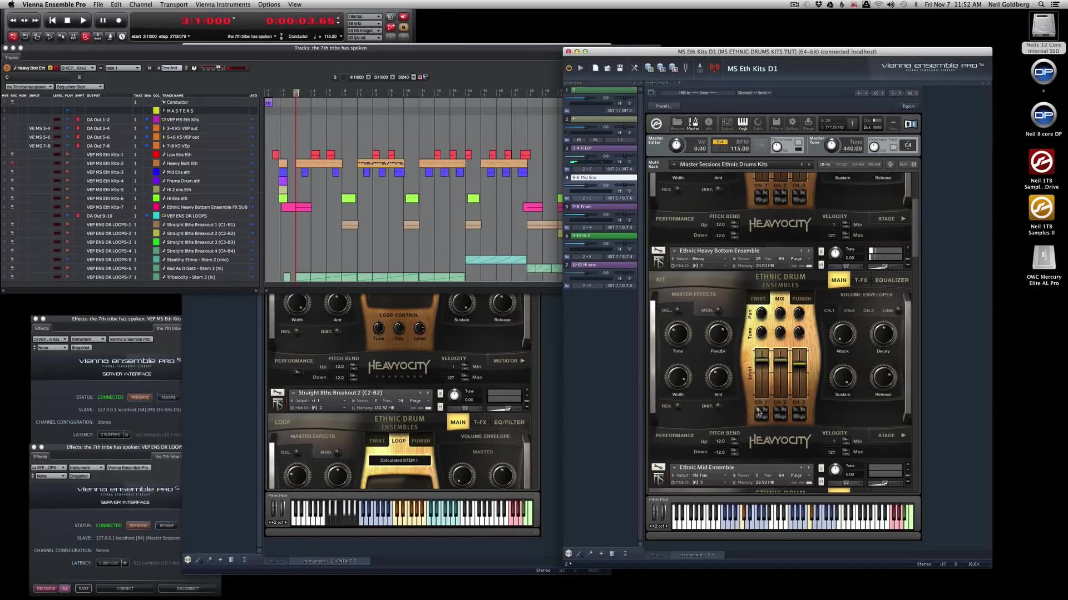The height and width of the screenshot is (600, 1068).
Task: Open the Transport menu
Action: click(x=174, y=4)
